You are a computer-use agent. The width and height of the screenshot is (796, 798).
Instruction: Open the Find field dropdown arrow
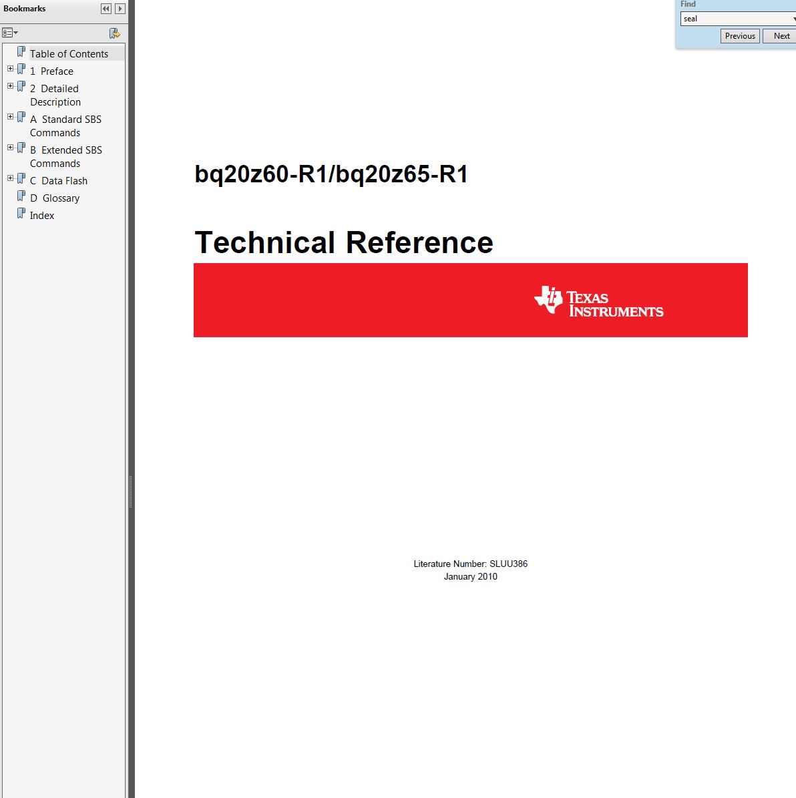[793, 19]
